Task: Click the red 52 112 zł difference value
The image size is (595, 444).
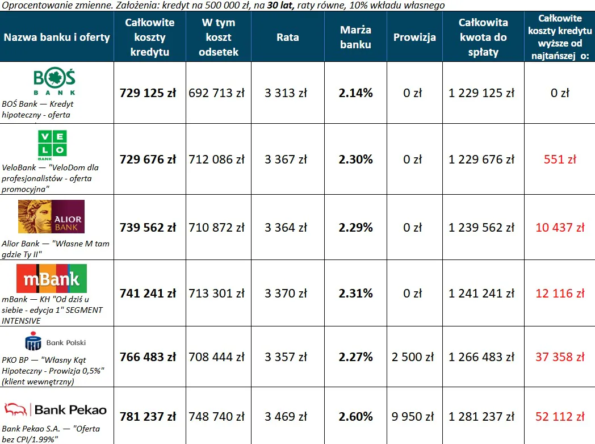Action: (x=559, y=417)
